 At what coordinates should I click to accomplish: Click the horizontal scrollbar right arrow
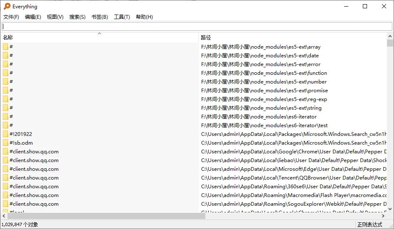(x=383, y=216)
